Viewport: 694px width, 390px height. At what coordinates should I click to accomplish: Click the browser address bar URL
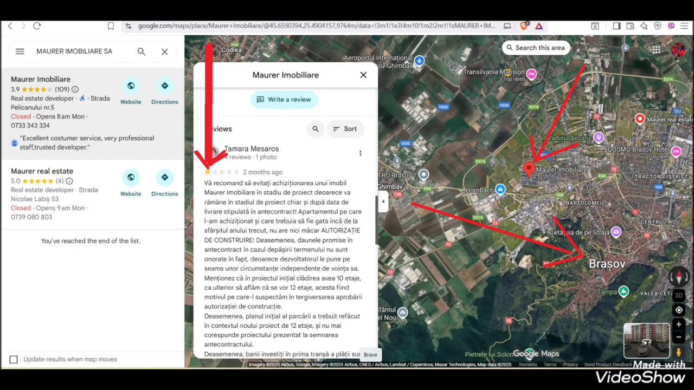(x=317, y=26)
